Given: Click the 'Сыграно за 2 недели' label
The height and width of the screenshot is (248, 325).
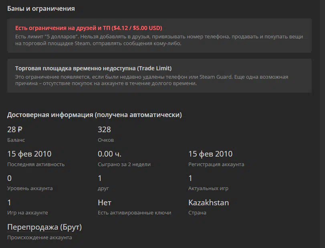Looking at the screenshot, I should click(124, 164).
